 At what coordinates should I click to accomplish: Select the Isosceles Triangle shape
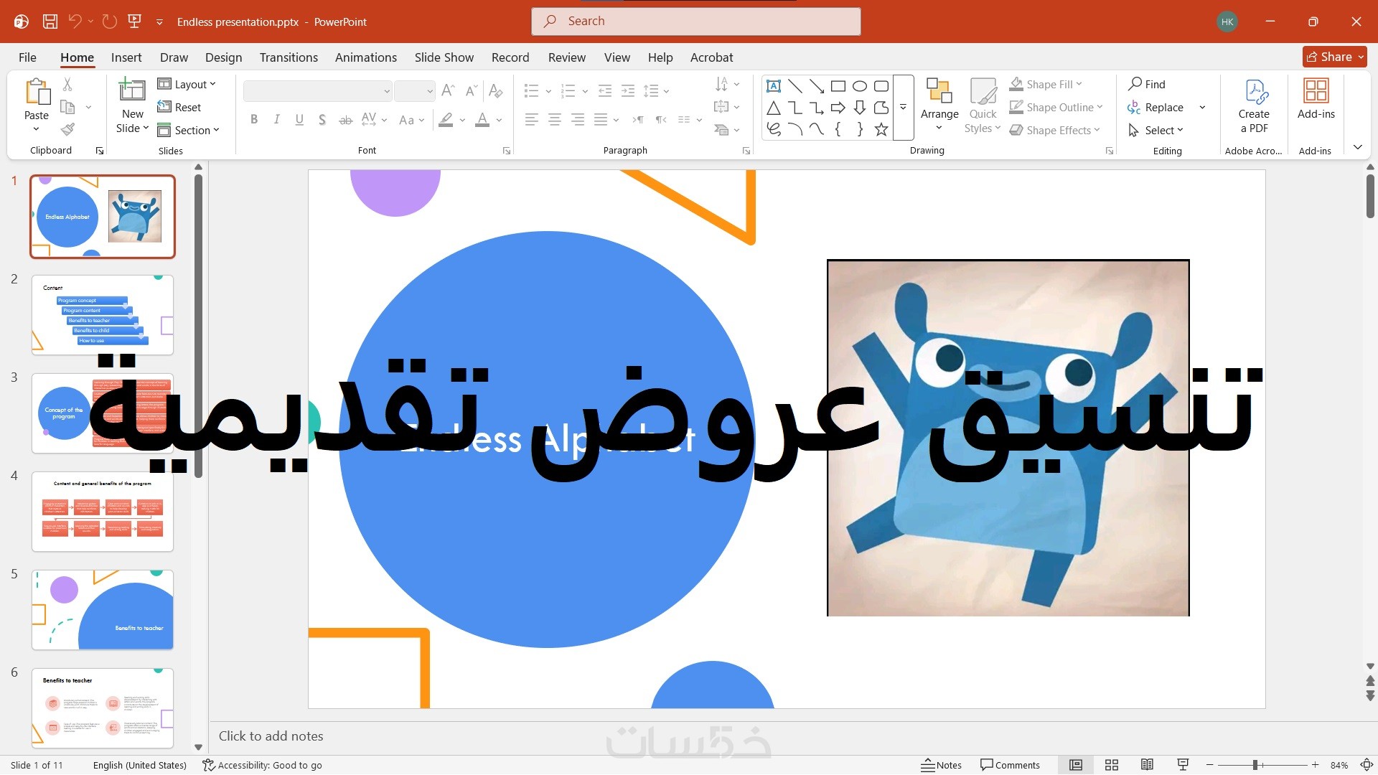(x=774, y=108)
